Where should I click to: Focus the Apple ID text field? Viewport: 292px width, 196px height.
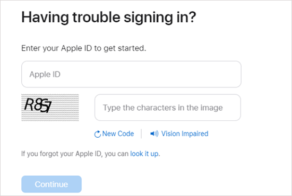[x=131, y=74]
